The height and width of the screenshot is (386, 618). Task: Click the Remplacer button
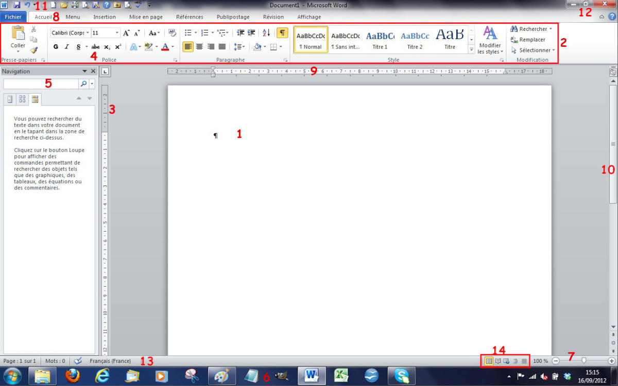[528, 40]
